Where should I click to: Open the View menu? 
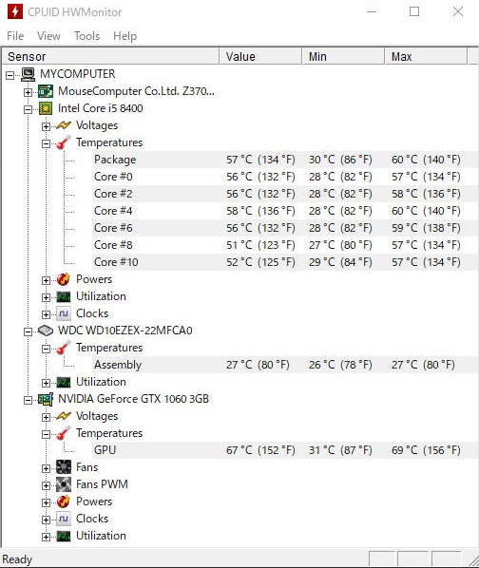click(48, 36)
